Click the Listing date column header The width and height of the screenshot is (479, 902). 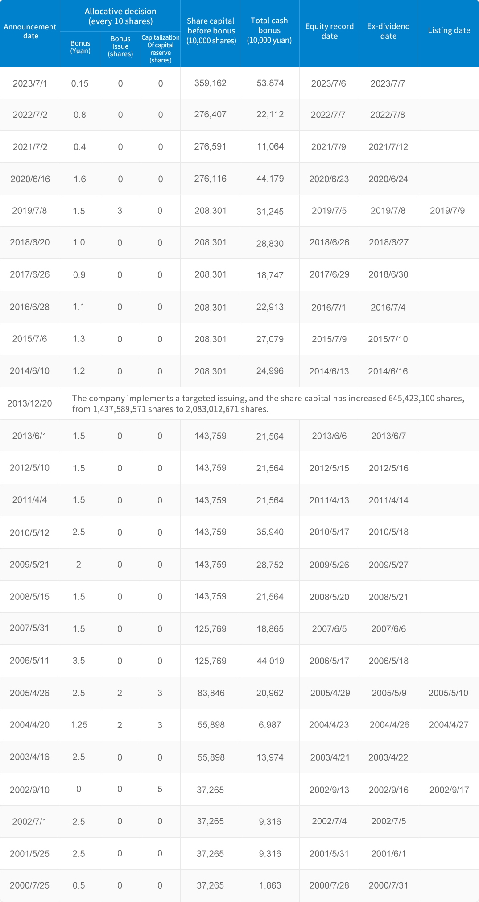[449, 30]
